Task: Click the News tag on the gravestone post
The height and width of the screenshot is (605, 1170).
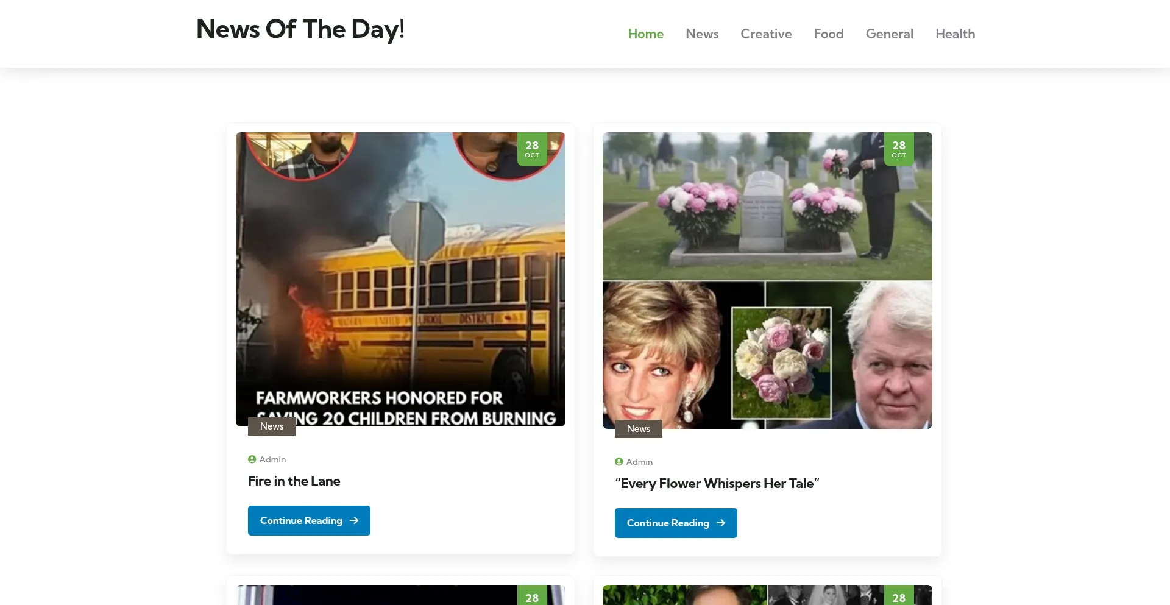Action: pos(639,429)
